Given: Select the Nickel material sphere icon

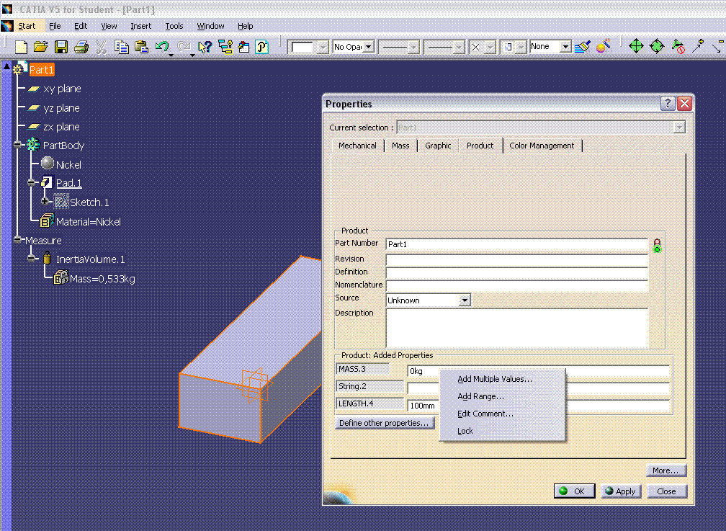Looking at the screenshot, I should 48,163.
